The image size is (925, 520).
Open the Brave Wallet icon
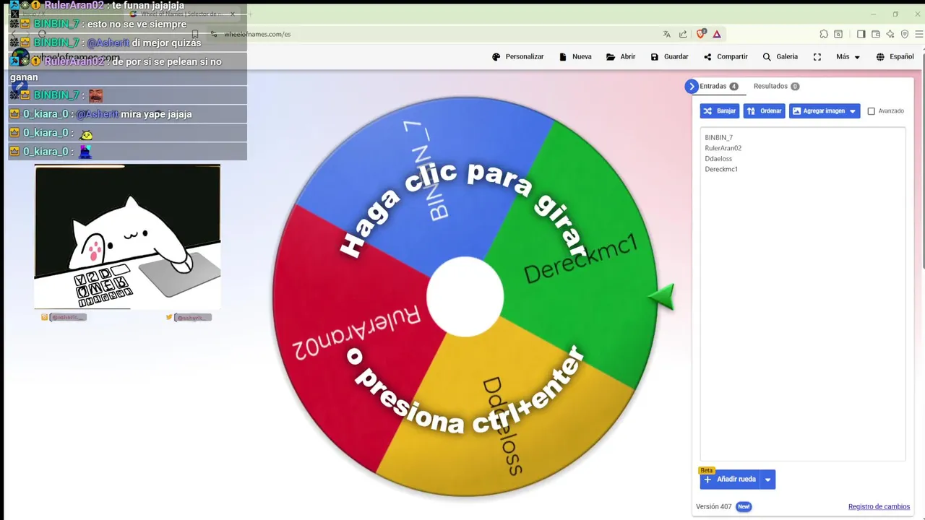tap(876, 34)
